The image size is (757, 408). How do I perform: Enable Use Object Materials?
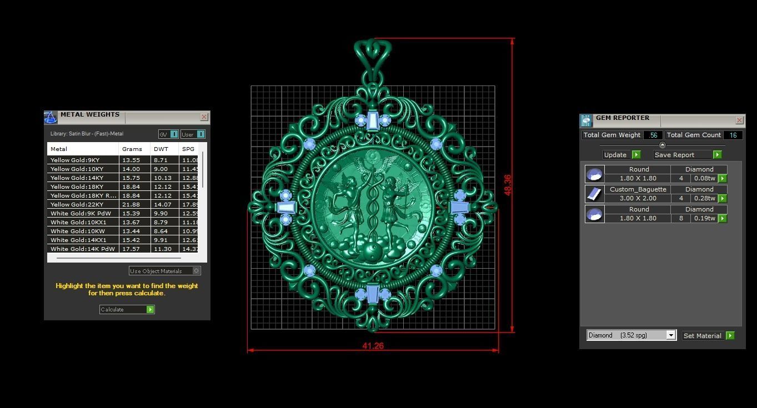[165, 271]
